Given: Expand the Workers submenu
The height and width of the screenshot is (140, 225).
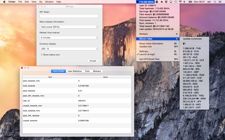Looking at the screenshot, I should [158, 34].
